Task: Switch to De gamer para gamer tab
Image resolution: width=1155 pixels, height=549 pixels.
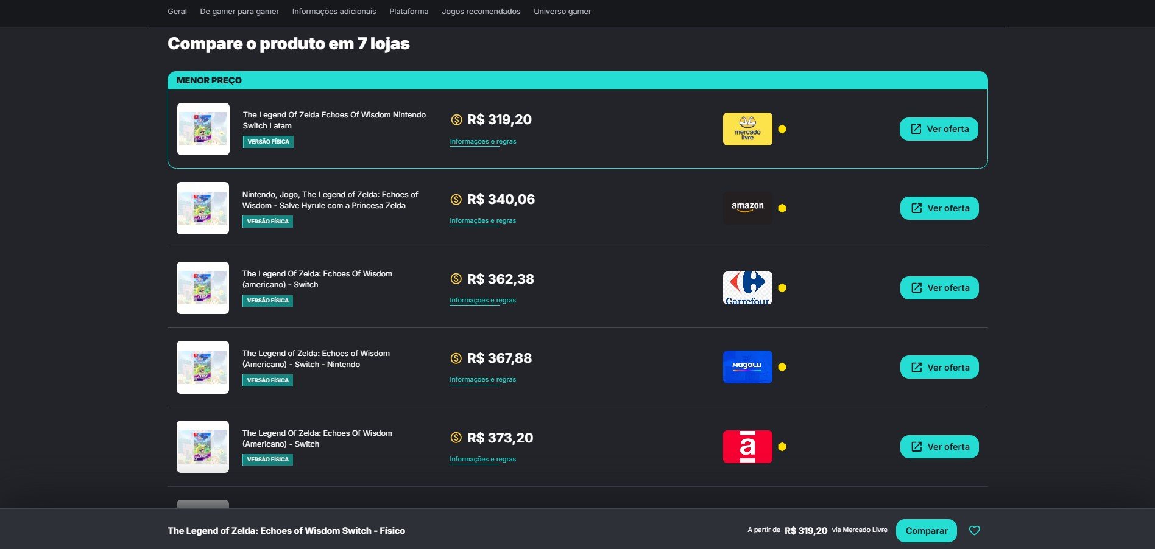Action: [x=239, y=11]
